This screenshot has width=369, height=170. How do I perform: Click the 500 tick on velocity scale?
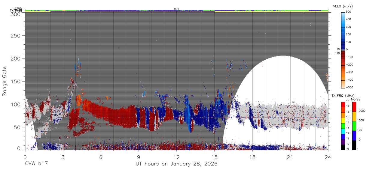coord(349,12)
